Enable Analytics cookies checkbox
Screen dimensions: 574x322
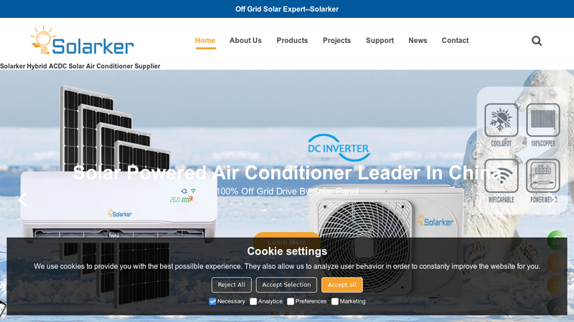pos(253,301)
